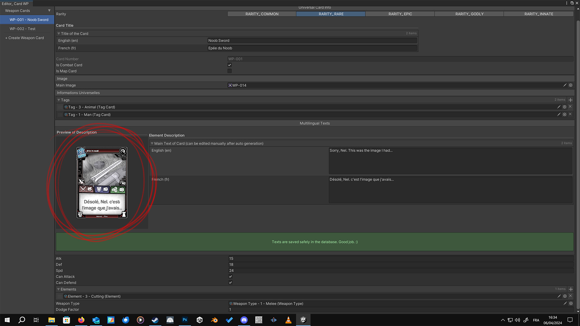Click the card preview thumbnail
The height and width of the screenshot is (326, 580).
pyautogui.click(x=101, y=182)
